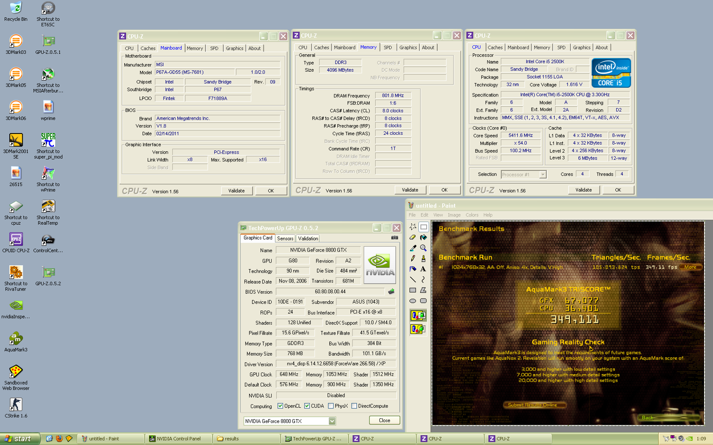Open the Colors menu in Paint
713x445 pixels.
tap(472, 215)
